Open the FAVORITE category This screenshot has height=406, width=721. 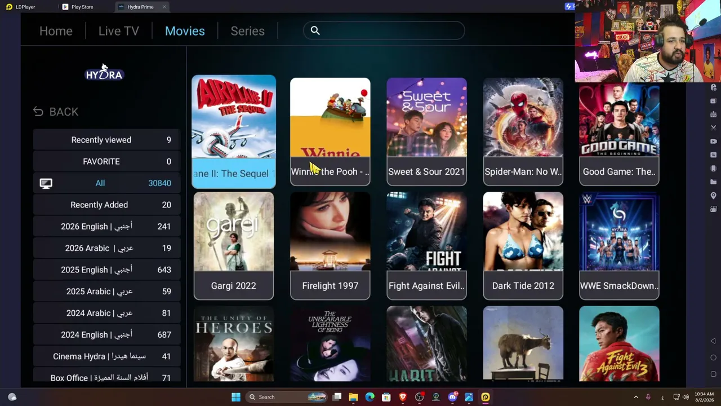[106, 161]
